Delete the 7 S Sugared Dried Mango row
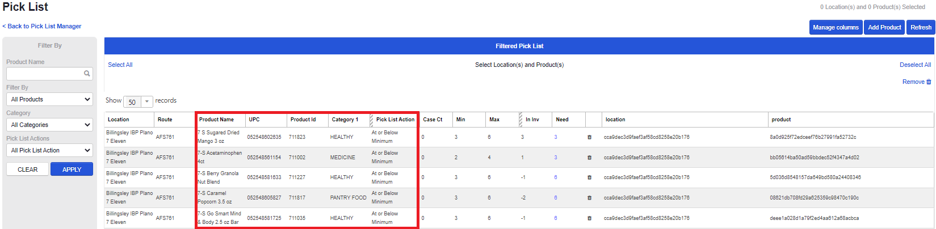 589,137
